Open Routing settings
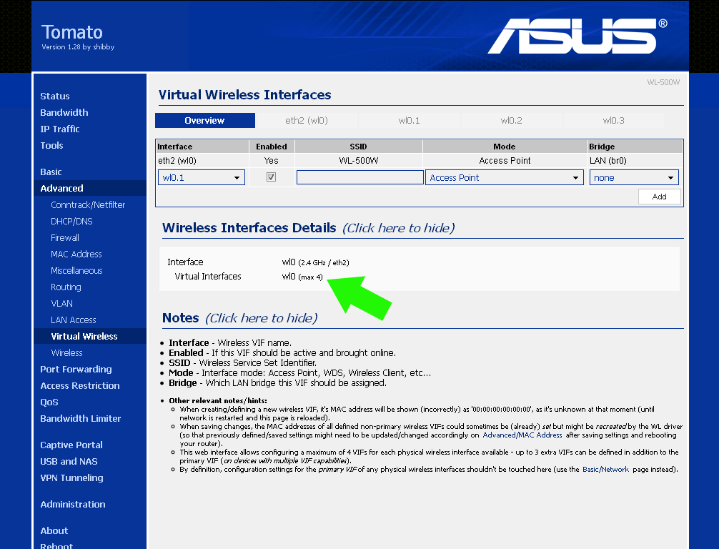The height and width of the screenshot is (549, 719). pos(66,287)
